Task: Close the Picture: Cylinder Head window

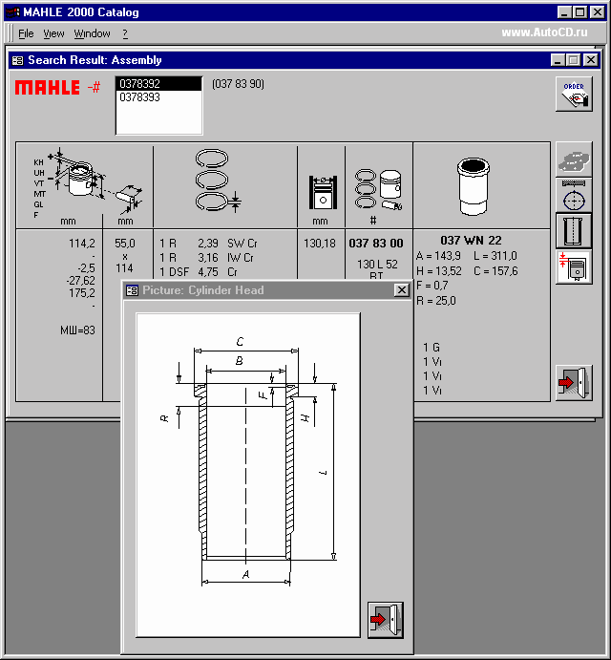Action: pos(402,290)
